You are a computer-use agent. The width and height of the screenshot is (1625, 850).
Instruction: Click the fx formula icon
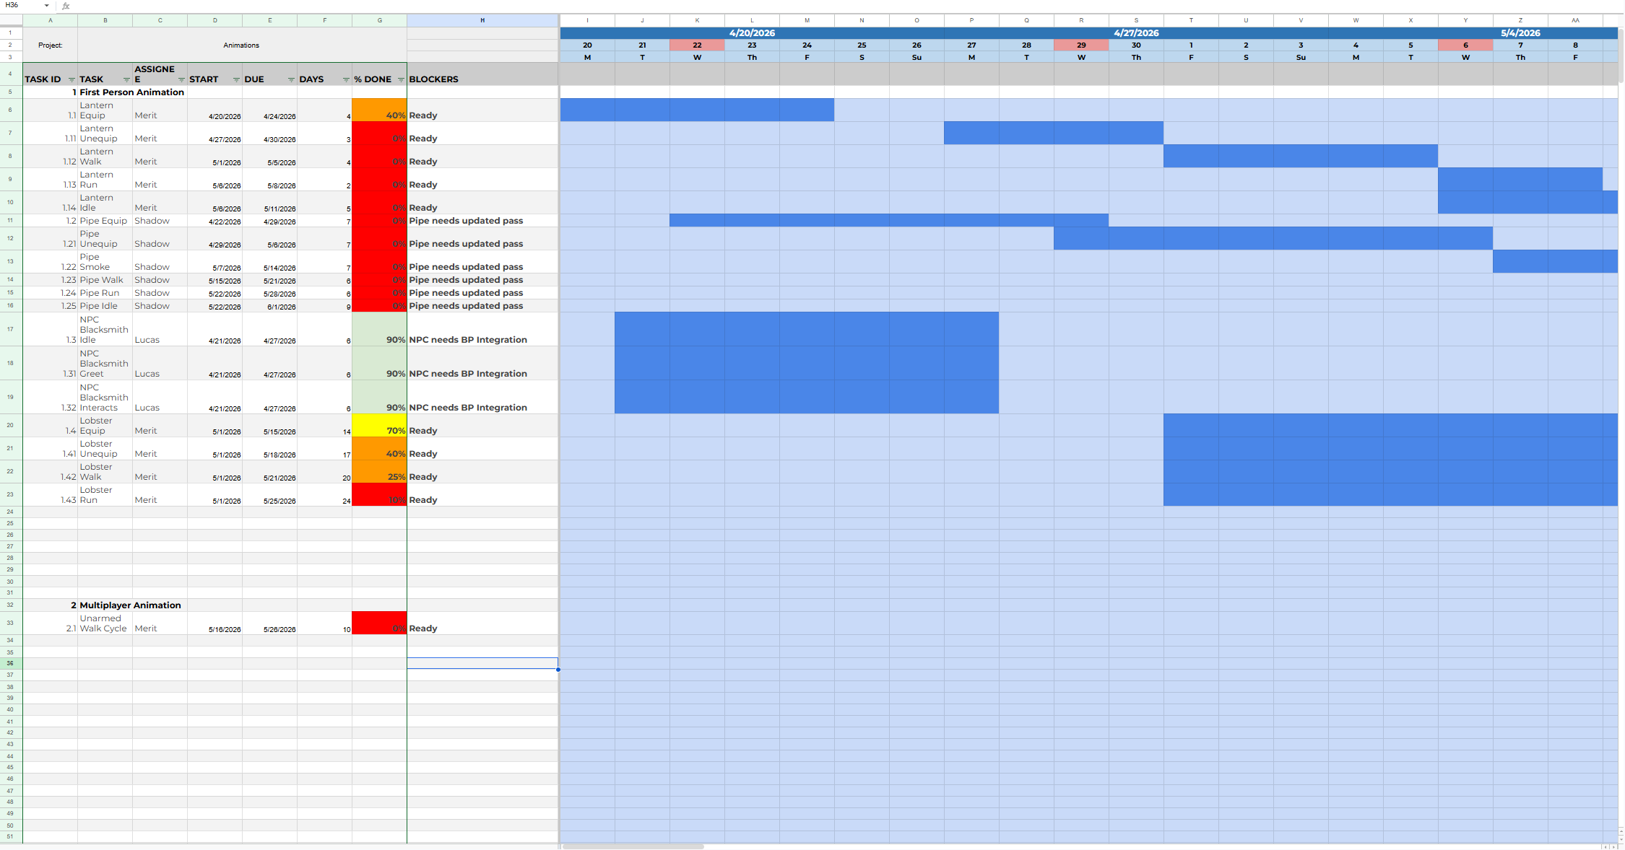coord(66,6)
